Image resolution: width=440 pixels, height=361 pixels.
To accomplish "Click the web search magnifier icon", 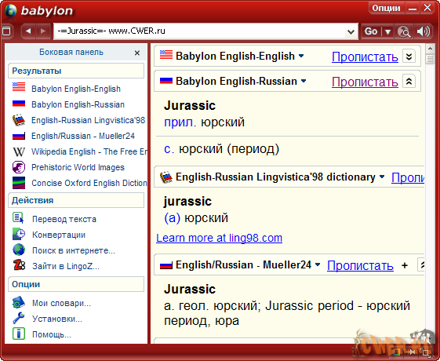I will [x=403, y=31].
